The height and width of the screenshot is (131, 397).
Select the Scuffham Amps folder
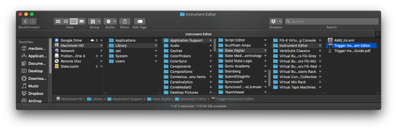(242, 45)
